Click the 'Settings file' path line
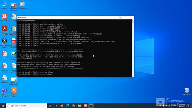The width and height of the screenshot is (192, 108). tap(59, 34)
